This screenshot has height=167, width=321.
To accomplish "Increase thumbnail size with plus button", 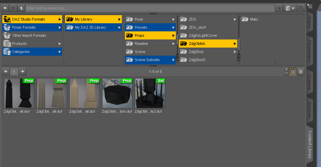I will [x=287, y=69].
